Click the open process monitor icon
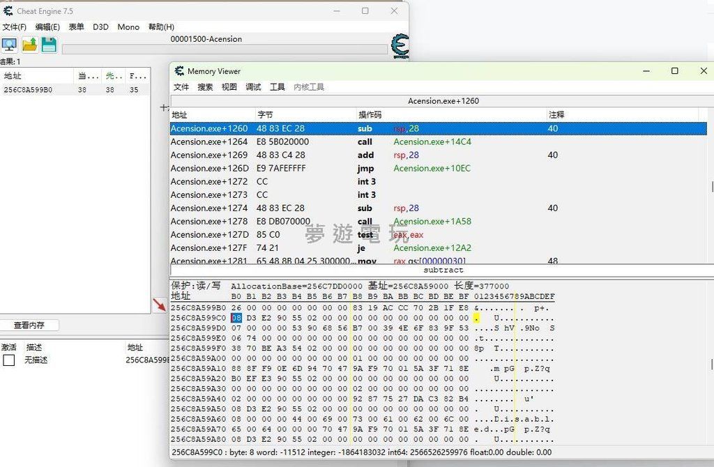This screenshot has height=467, width=714. (x=9, y=45)
